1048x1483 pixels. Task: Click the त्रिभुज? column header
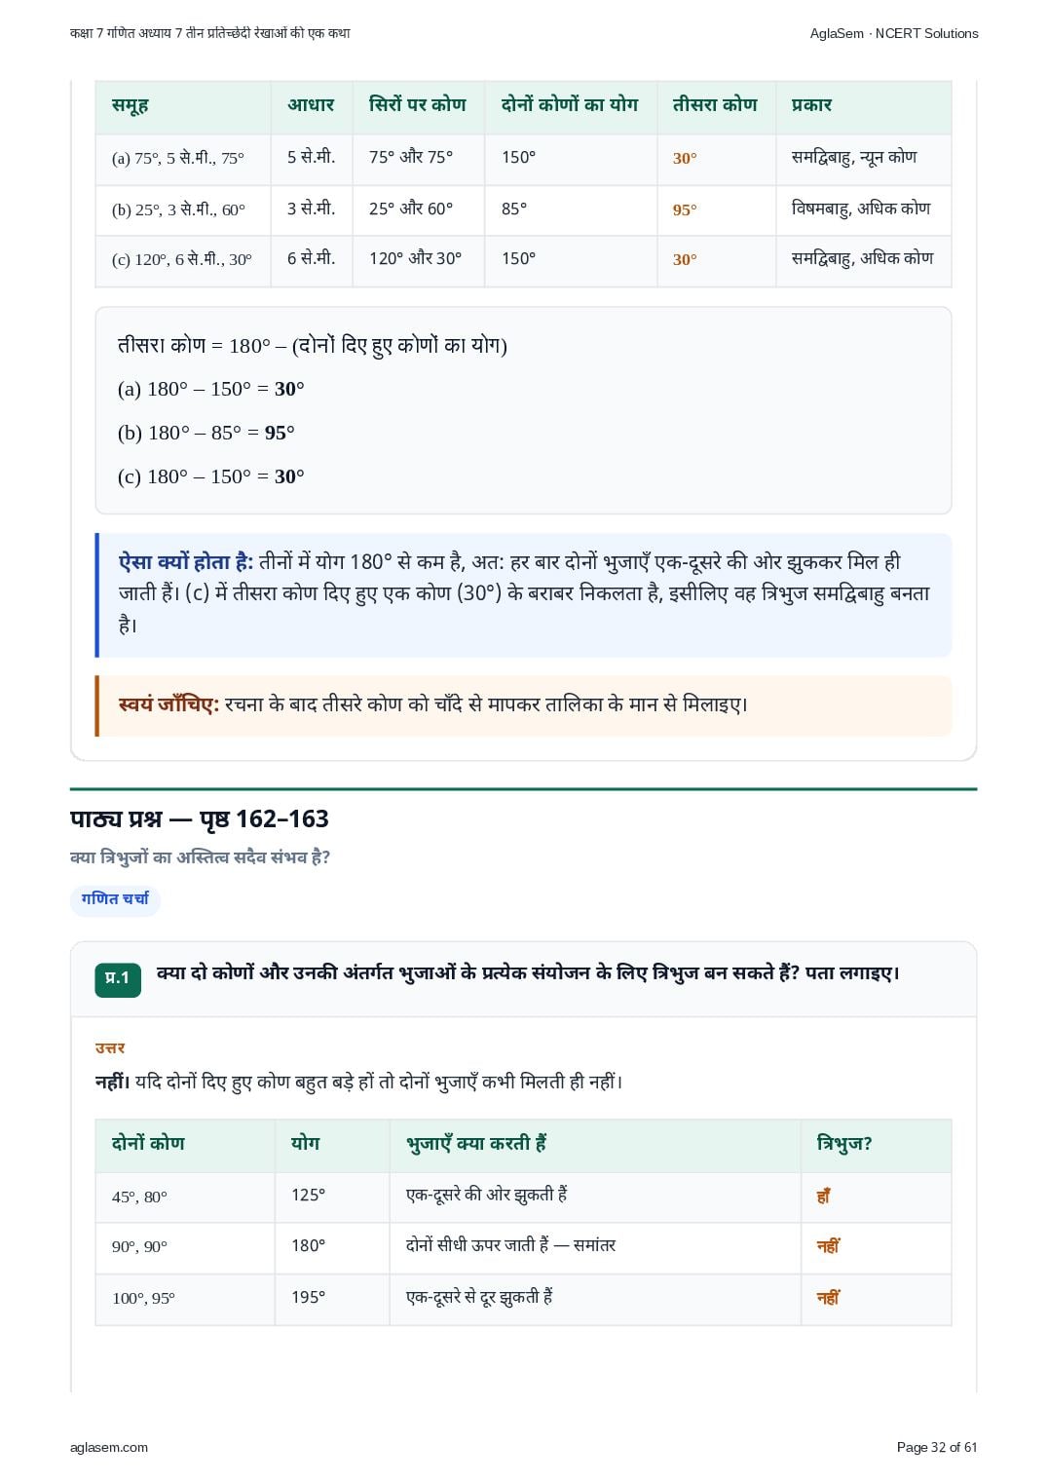[x=844, y=1143]
